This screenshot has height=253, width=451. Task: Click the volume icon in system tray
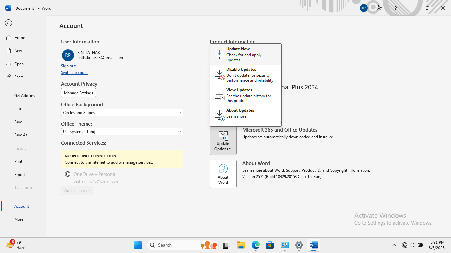click(412, 245)
